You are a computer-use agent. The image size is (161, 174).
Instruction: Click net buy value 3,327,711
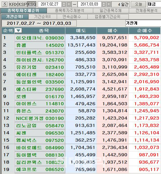tap(147, 52)
